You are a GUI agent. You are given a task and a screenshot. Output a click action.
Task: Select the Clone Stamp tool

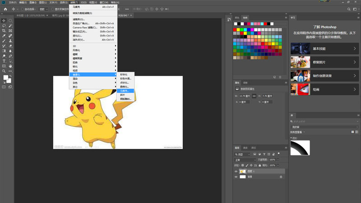click(x=10, y=41)
